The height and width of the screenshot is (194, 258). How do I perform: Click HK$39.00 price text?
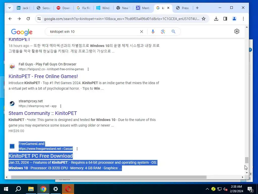16,131
